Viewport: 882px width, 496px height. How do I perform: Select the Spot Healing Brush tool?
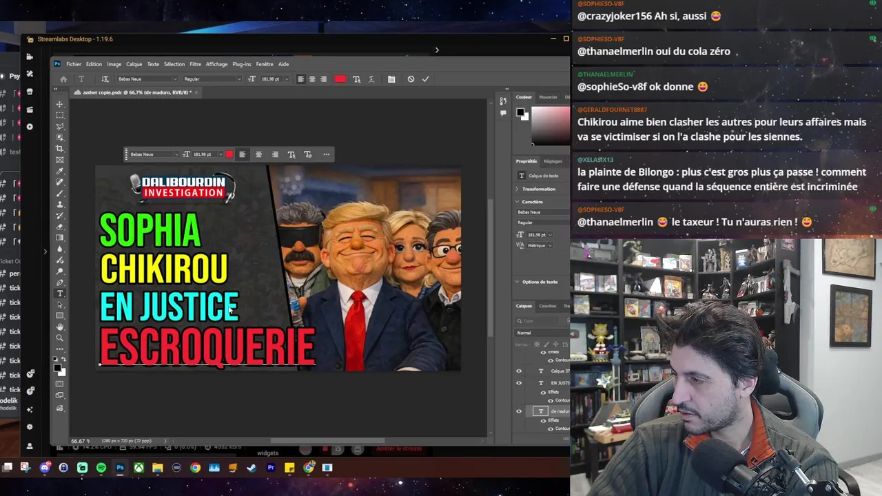tap(60, 182)
